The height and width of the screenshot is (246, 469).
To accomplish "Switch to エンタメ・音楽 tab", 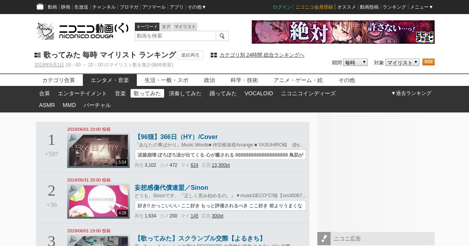I will 110,80.
